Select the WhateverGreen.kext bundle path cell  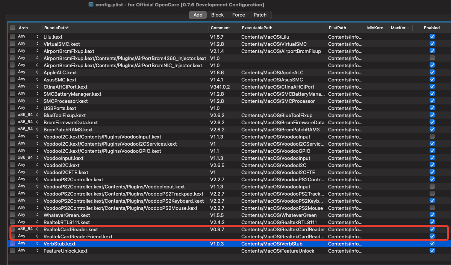[x=67, y=215]
